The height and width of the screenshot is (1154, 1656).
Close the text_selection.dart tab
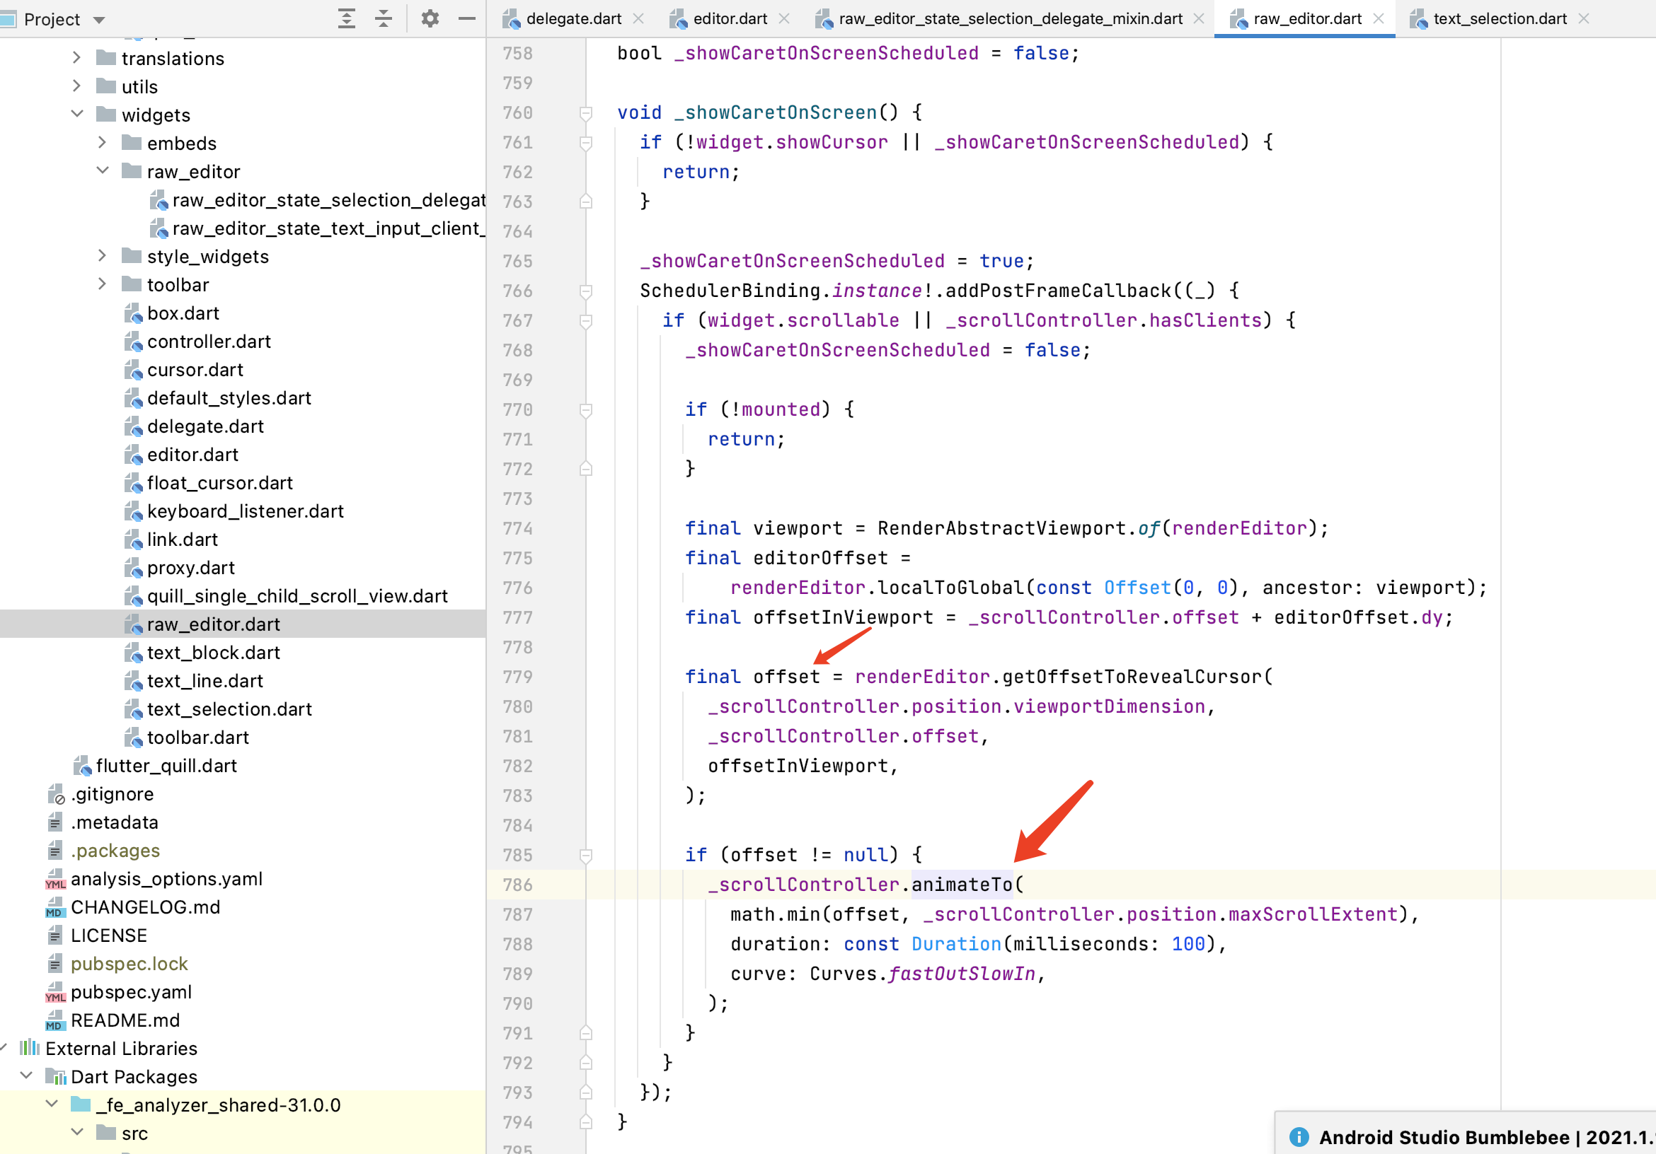click(x=1583, y=19)
